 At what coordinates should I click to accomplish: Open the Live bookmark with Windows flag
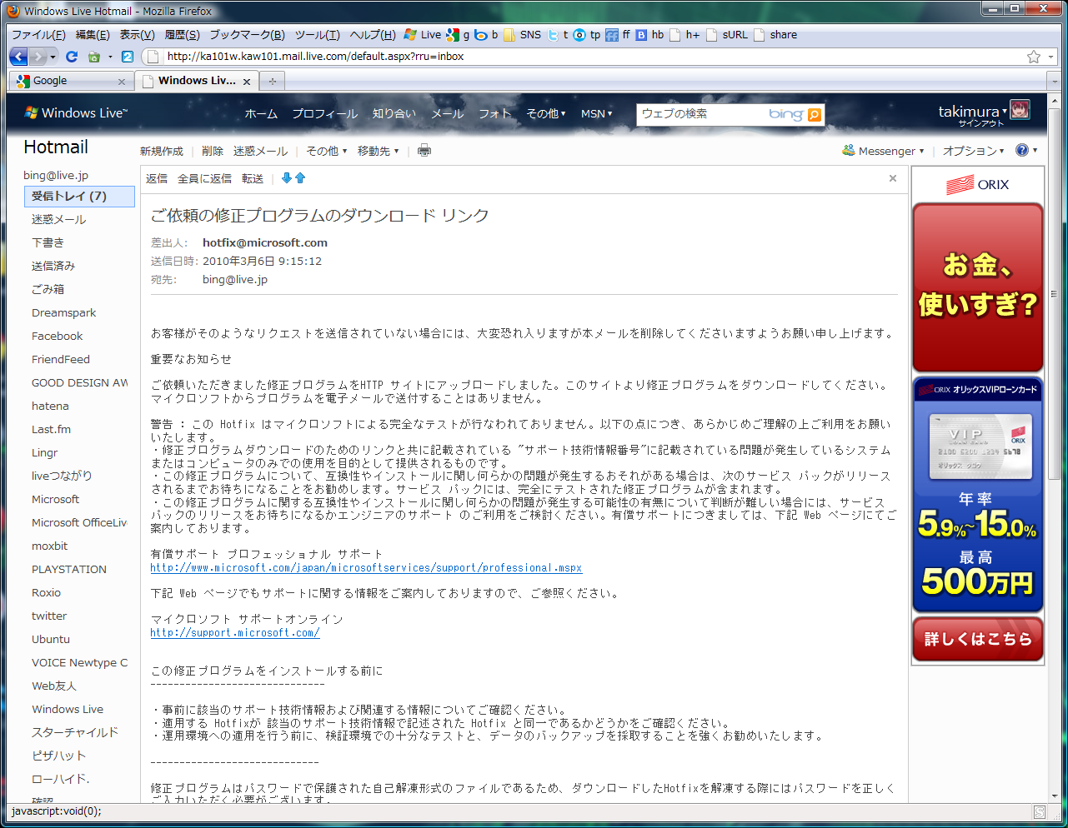[x=422, y=35]
